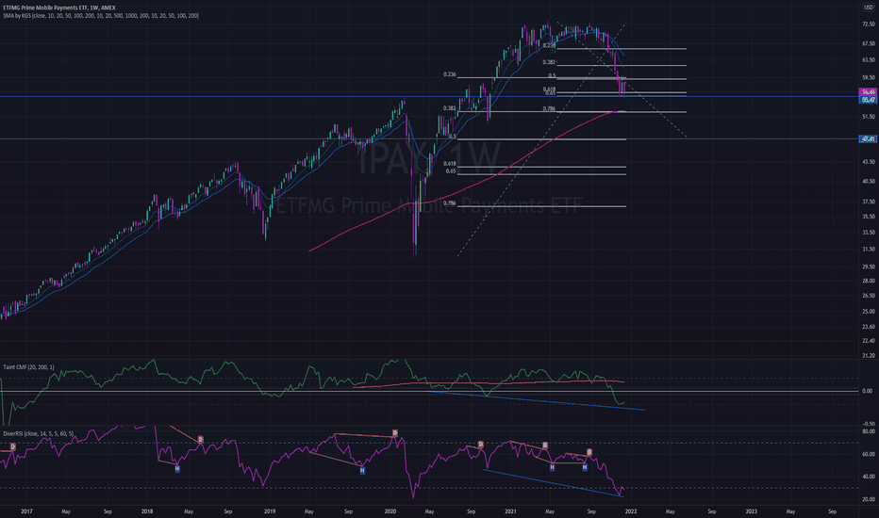Select the right Fibonacci 0.382 label near 63.50
The image size is (879, 518).
(549, 63)
